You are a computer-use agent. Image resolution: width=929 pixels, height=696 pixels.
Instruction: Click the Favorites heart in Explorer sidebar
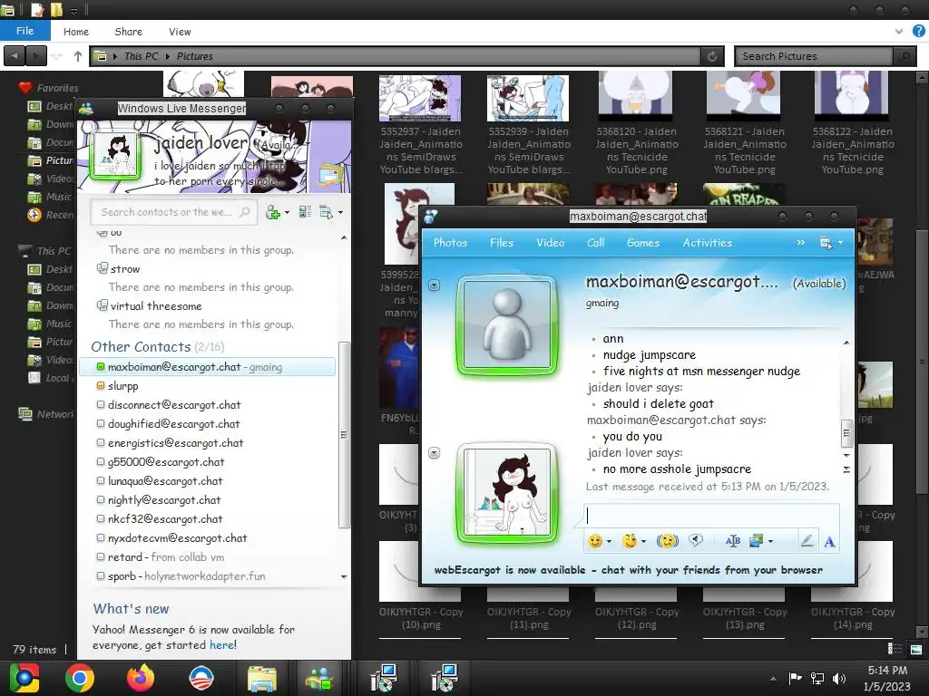tap(24, 88)
